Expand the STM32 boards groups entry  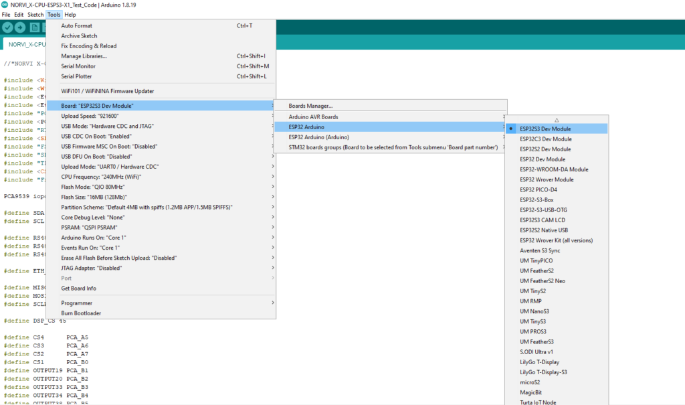point(390,147)
